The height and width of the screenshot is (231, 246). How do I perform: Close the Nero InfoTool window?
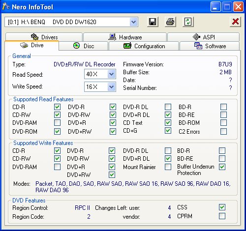click(x=238, y=7)
